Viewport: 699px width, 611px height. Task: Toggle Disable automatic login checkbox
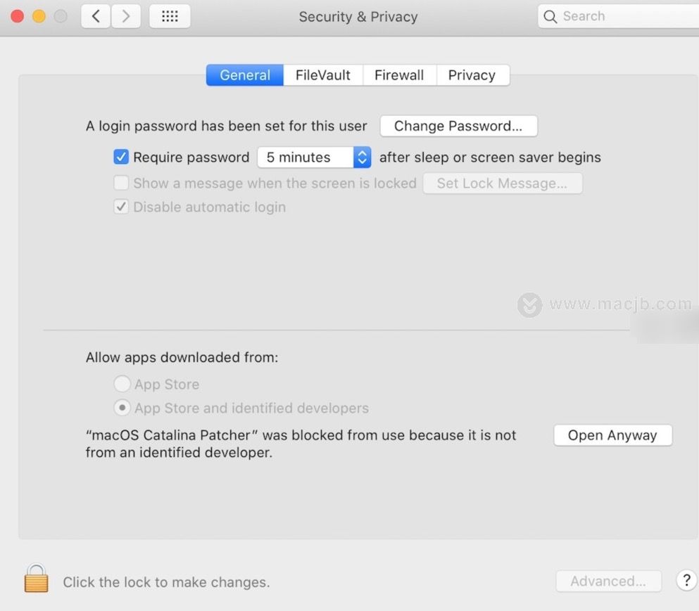click(121, 207)
